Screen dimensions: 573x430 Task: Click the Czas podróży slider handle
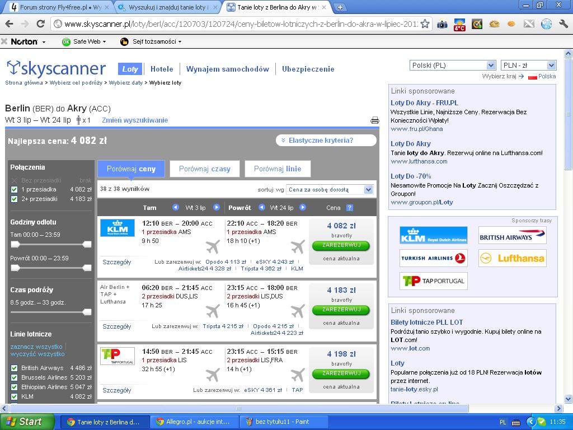[87, 312]
